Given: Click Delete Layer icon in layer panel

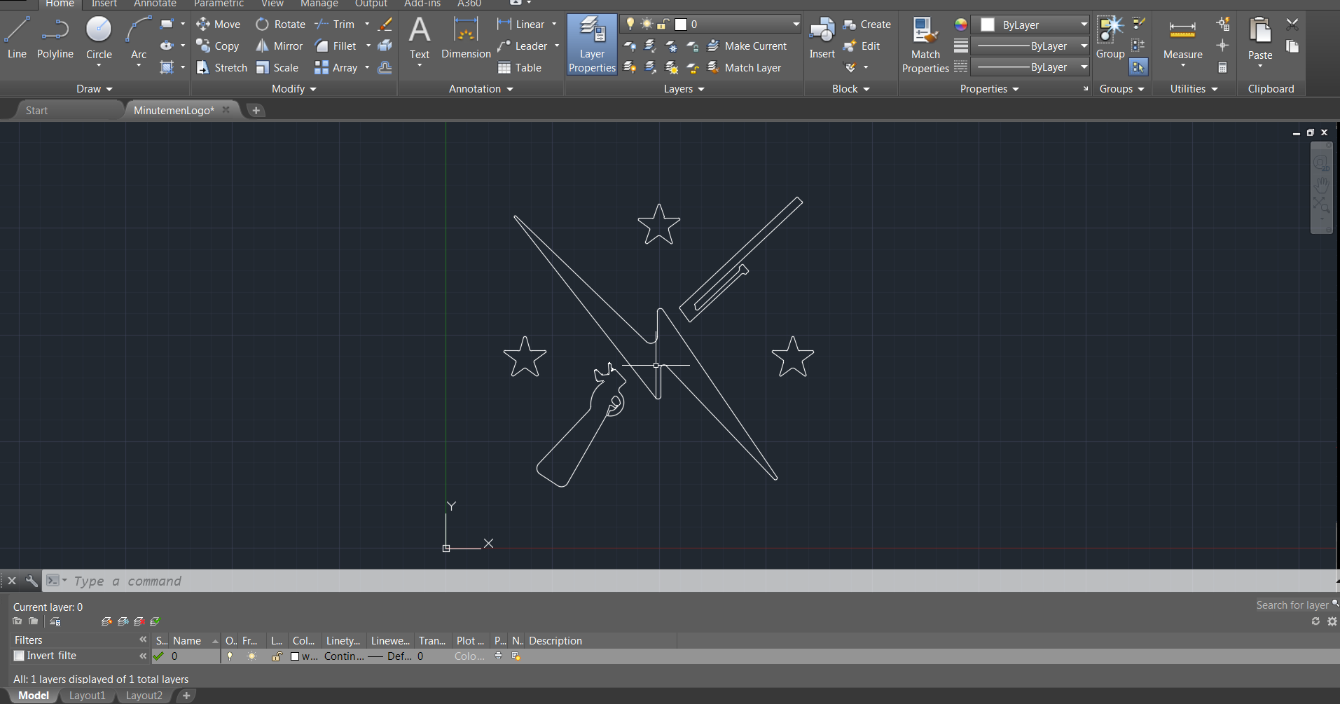Looking at the screenshot, I should 139,621.
